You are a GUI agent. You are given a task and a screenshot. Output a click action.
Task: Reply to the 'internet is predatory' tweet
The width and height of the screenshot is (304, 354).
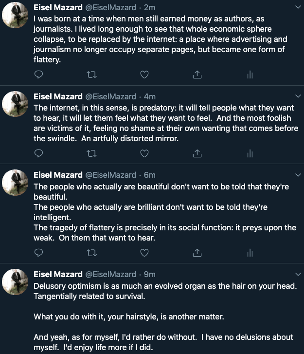pyautogui.click(x=39, y=153)
